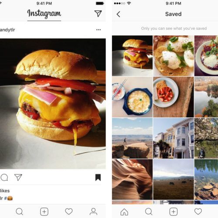Toggle the saved bookmark icon on burger post
The image size is (218, 218).
tap(98, 177)
